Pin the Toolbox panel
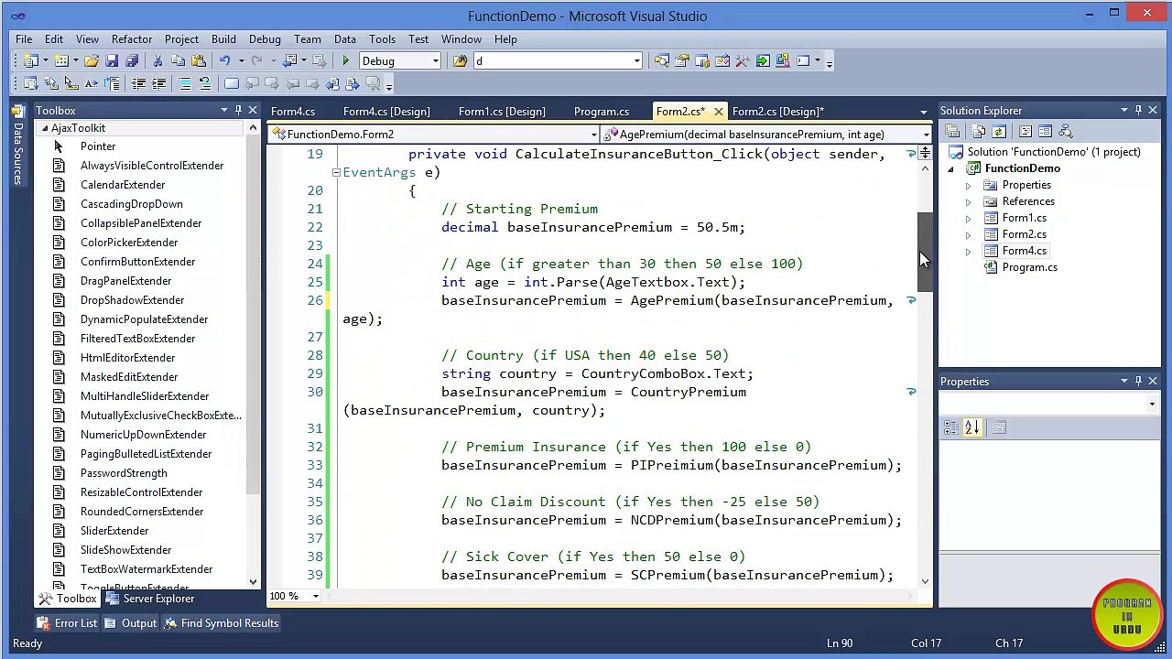Image resolution: width=1172 pixels, height=659 pixels. click(239, 110)
